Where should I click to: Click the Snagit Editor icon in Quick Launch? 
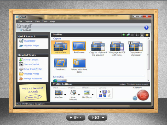21,41
